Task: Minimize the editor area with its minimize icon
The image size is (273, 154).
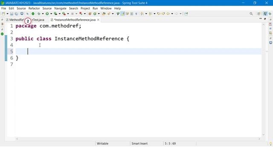Action: click(261, 19)
